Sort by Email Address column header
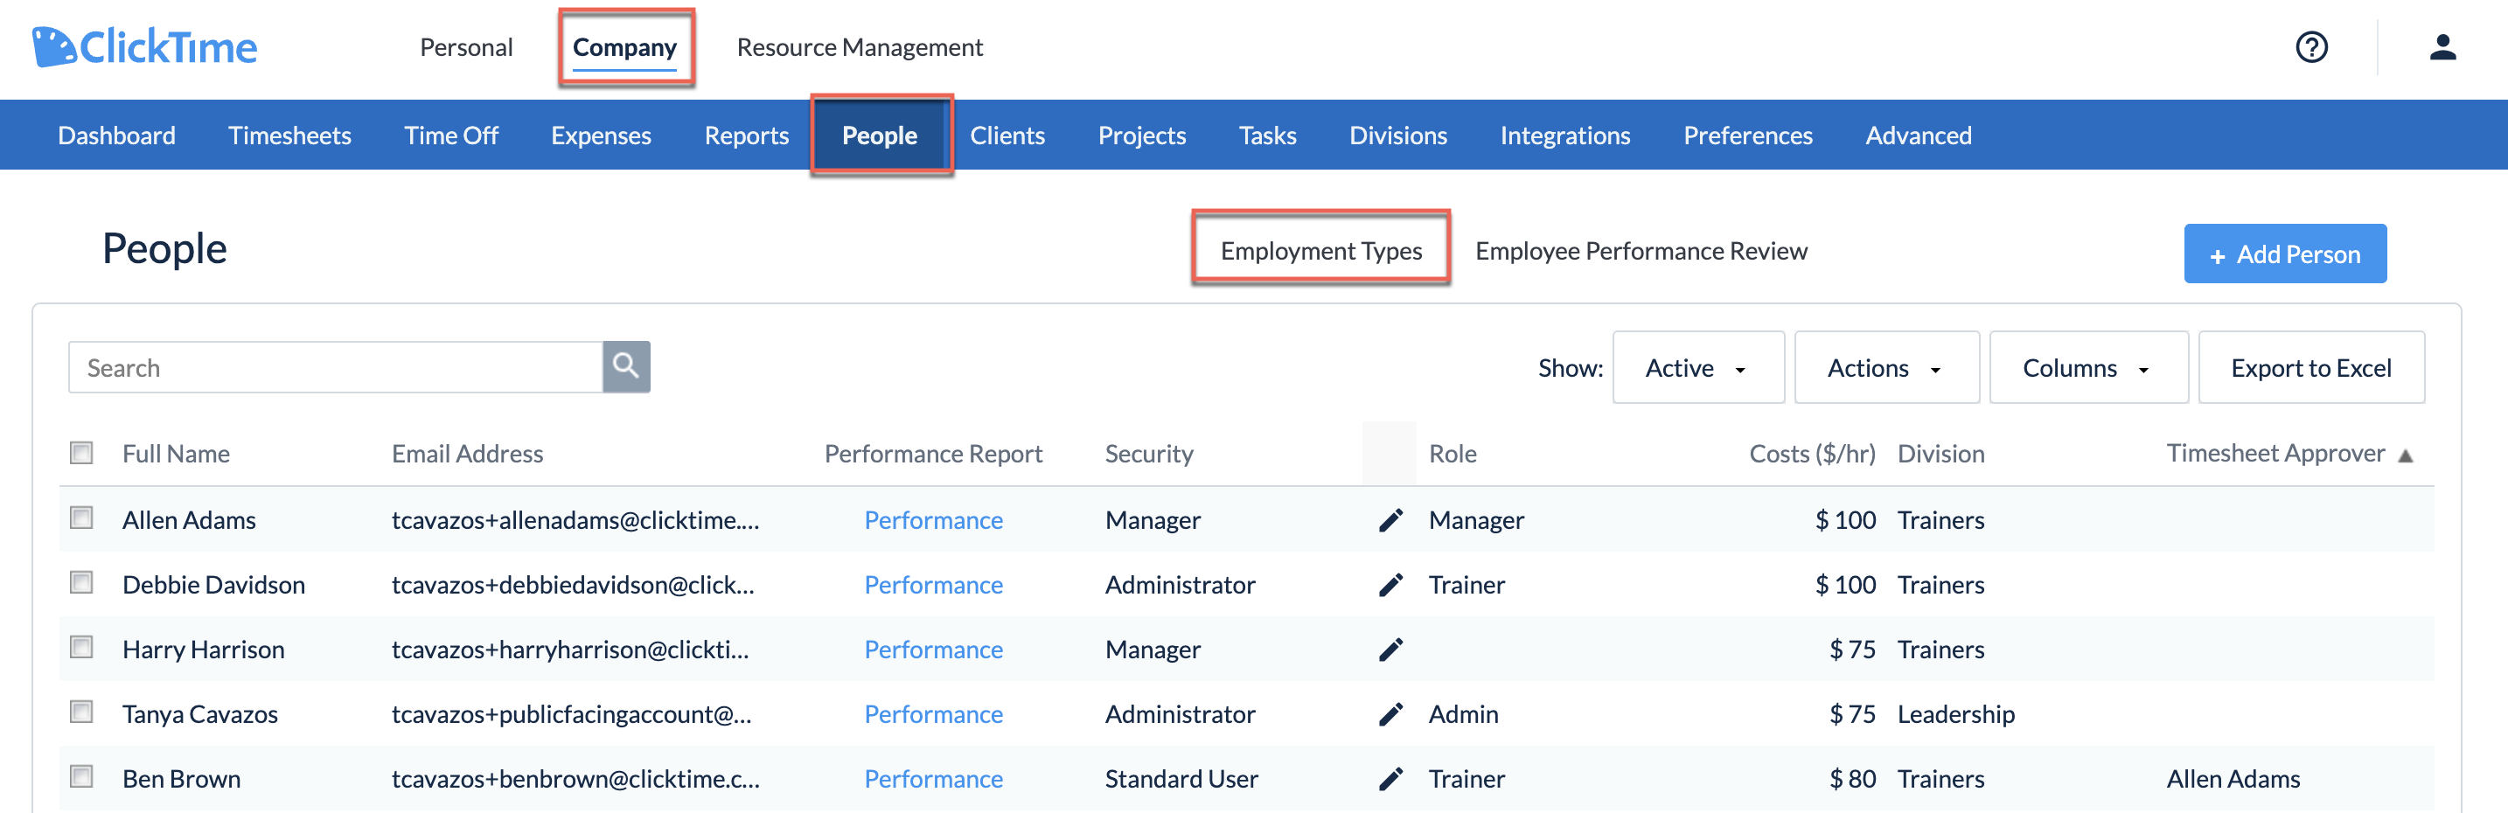The height and width of the screenshot is (813, 2508). (x=467, y=454)
